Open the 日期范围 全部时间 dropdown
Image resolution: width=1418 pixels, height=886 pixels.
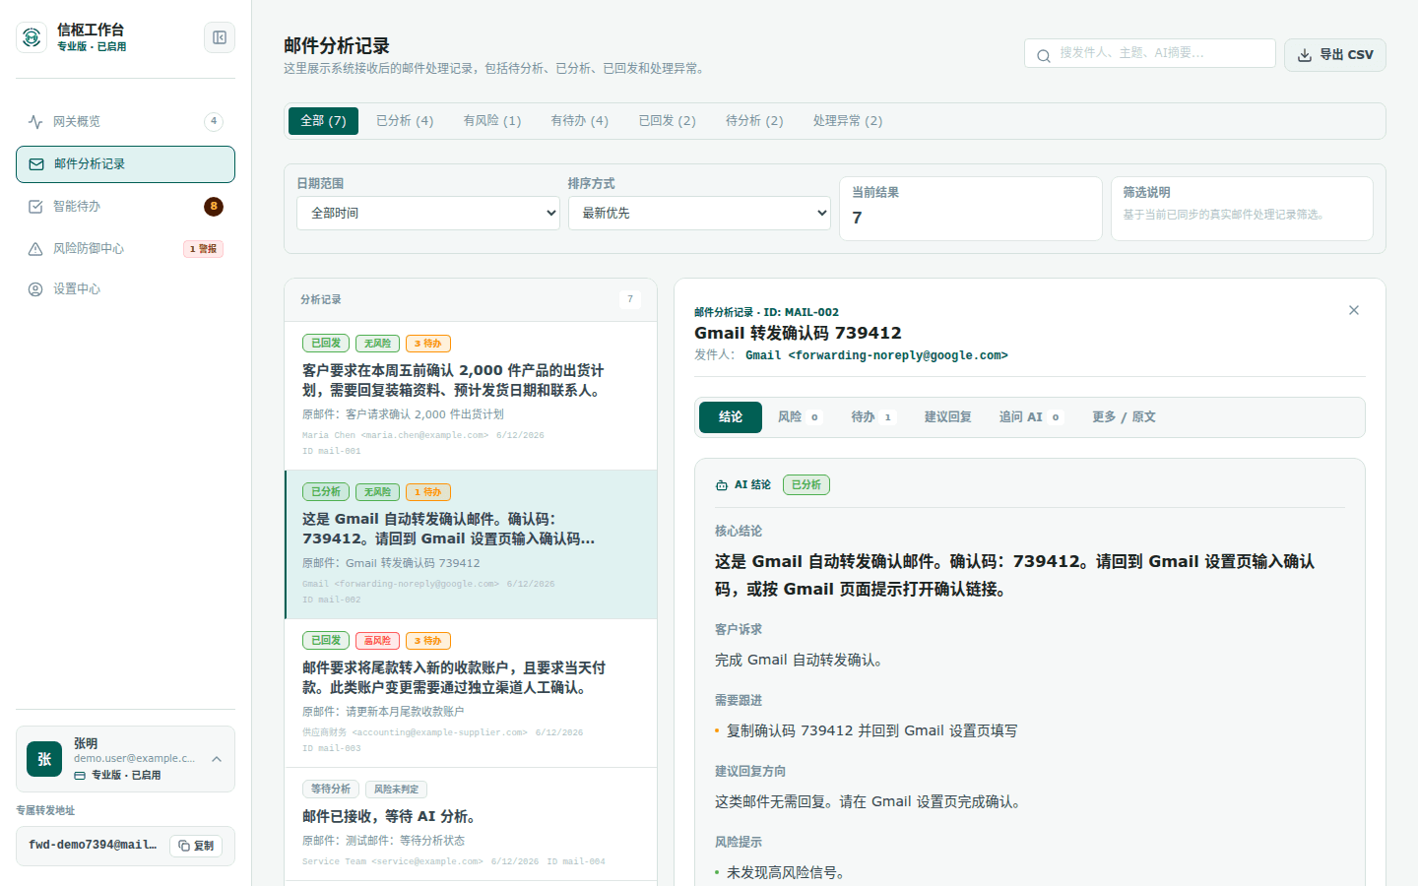428,213
